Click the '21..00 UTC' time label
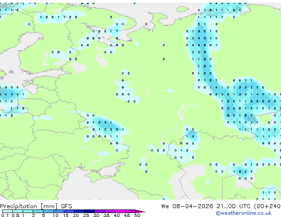 click(233, 206)
